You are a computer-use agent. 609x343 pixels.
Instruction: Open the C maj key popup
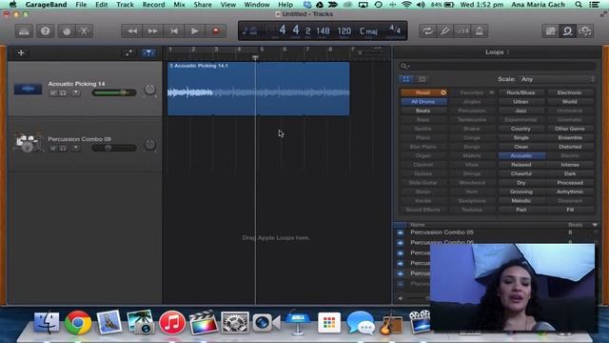click(368, 30)
